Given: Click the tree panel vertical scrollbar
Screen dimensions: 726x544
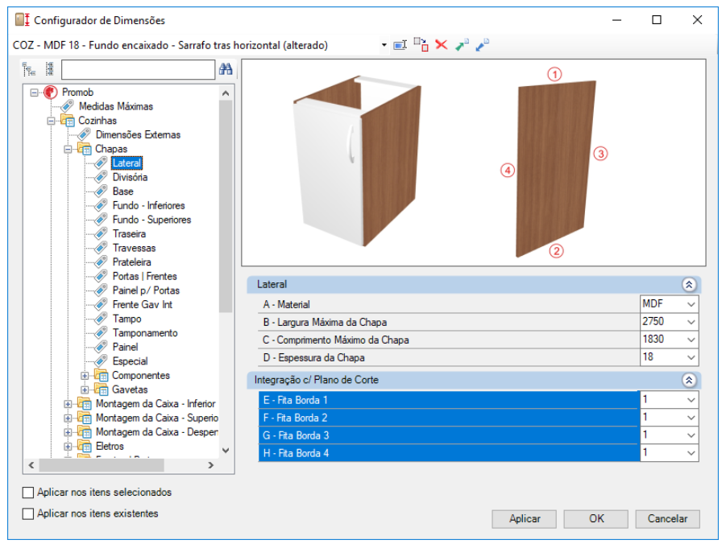Looking at the screenshot, I should 226,201.
